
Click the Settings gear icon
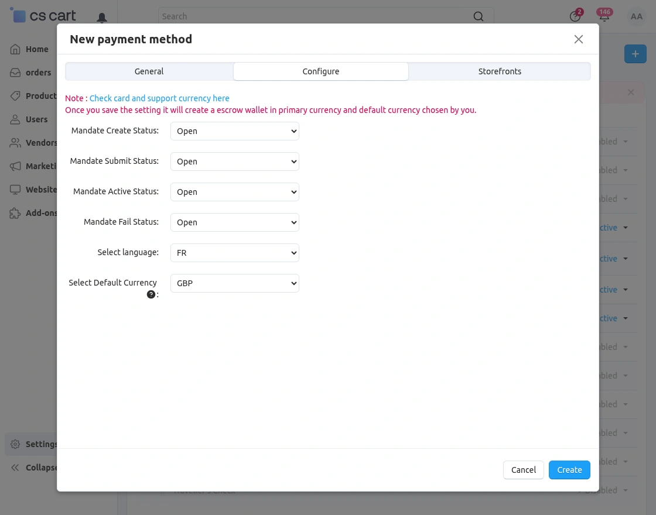(x=15, y=444)
